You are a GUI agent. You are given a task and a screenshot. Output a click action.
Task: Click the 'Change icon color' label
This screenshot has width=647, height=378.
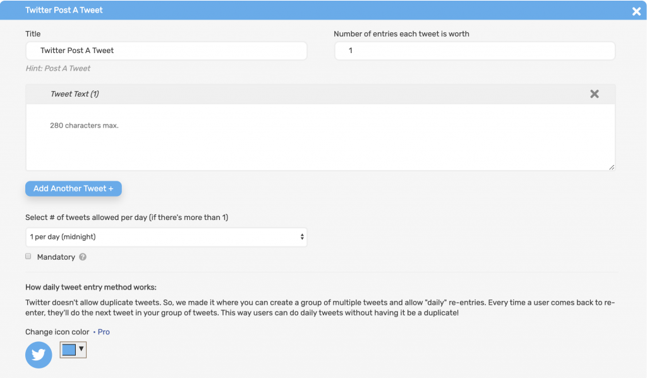[x=57, y=332]
